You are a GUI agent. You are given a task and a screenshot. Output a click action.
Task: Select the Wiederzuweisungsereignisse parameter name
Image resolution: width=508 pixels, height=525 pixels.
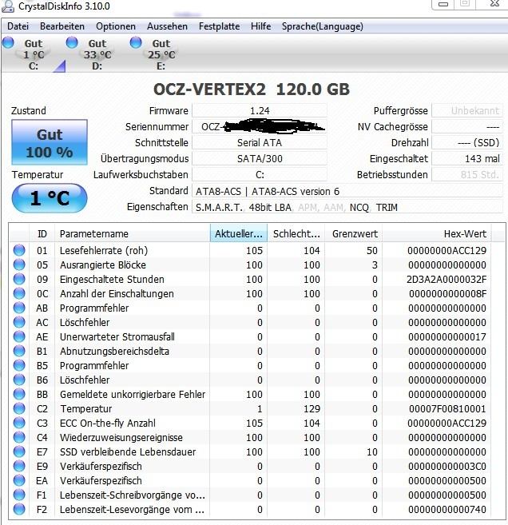click(x=121, y=438)
